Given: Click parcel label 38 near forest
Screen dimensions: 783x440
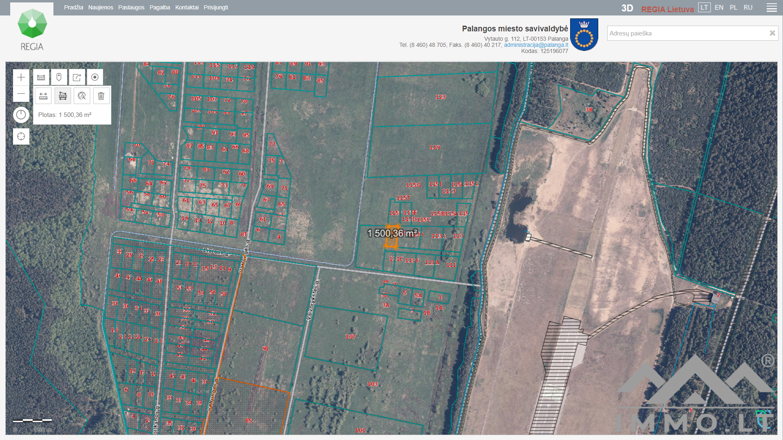Looking at the screenshot, I should click(589, 110).
